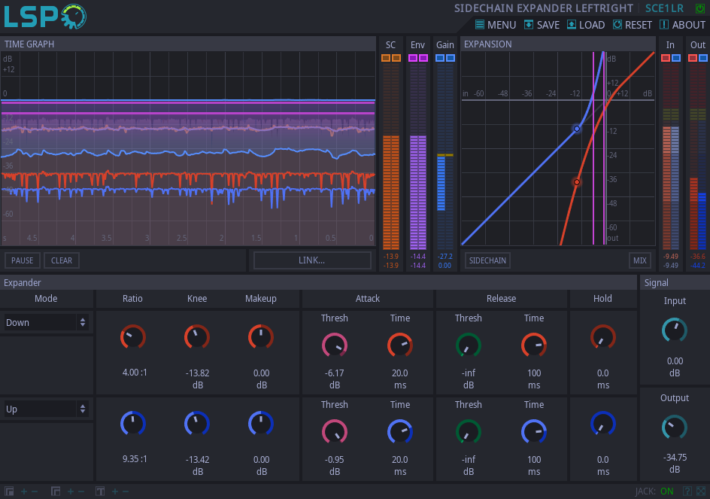Click the red curve point on expansion graph

coord(577,182)
